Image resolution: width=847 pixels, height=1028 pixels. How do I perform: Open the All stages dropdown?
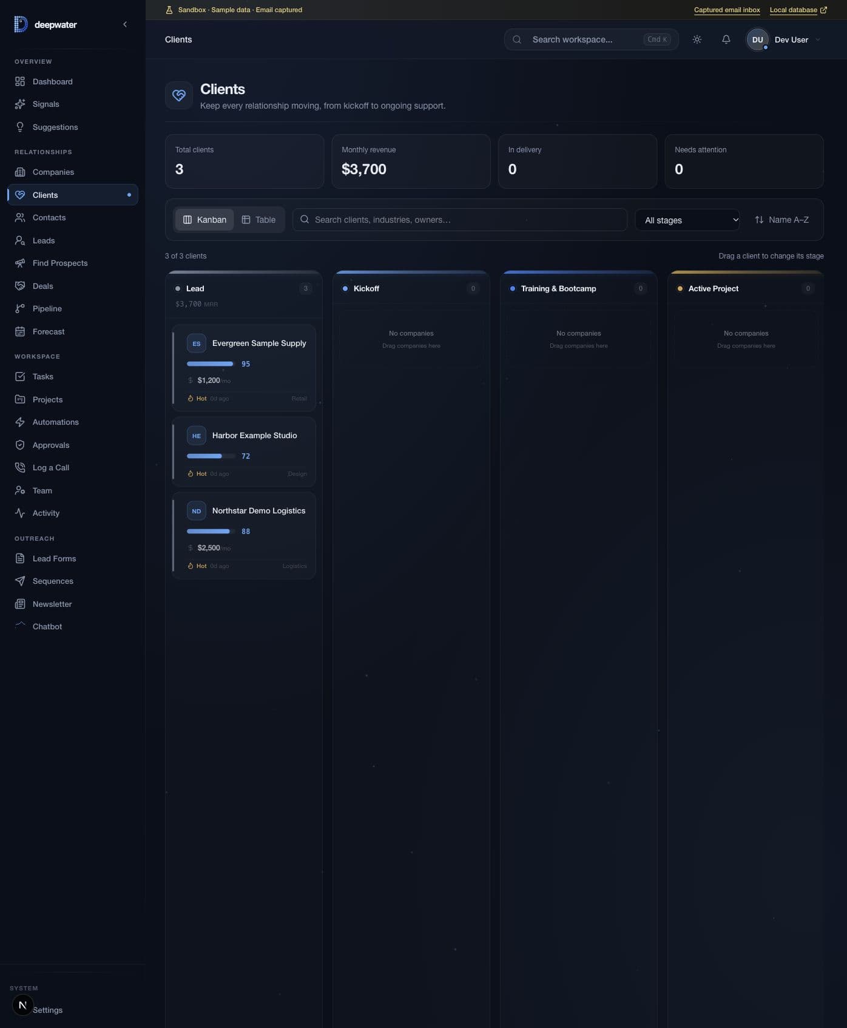(687, 220)
